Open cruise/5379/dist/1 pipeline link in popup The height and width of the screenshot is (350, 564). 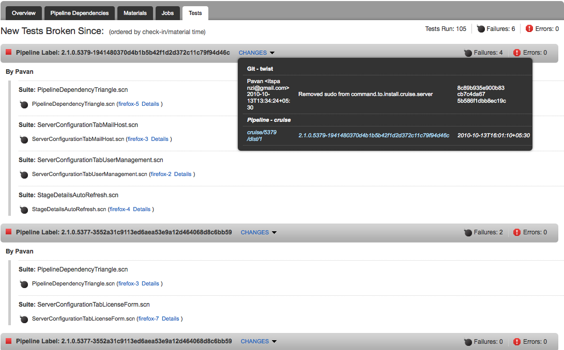262,136
